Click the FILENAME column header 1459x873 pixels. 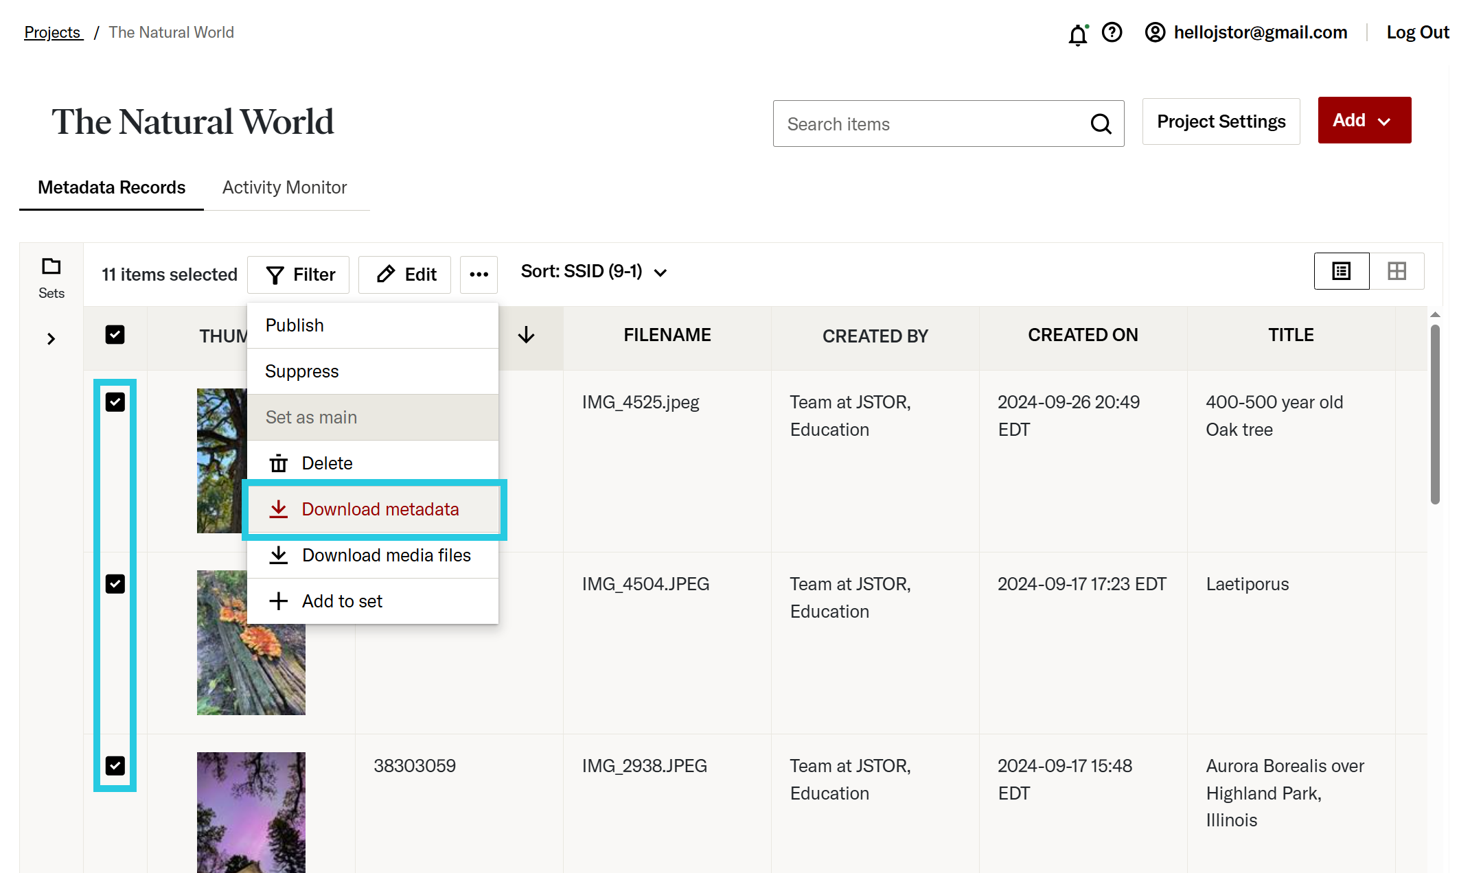[x=667, y=335]
